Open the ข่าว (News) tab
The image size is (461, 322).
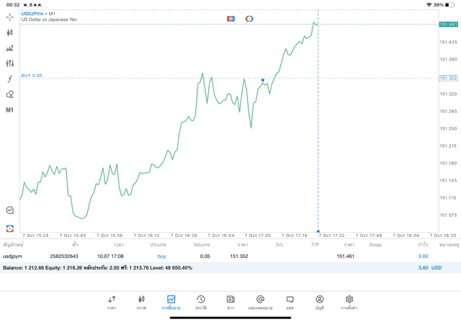click(x=230, y=302)
